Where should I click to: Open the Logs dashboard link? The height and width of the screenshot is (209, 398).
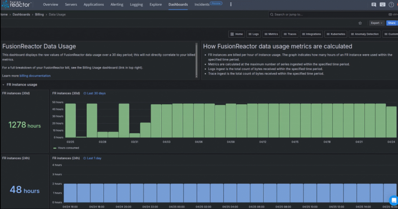coord(253,34)
